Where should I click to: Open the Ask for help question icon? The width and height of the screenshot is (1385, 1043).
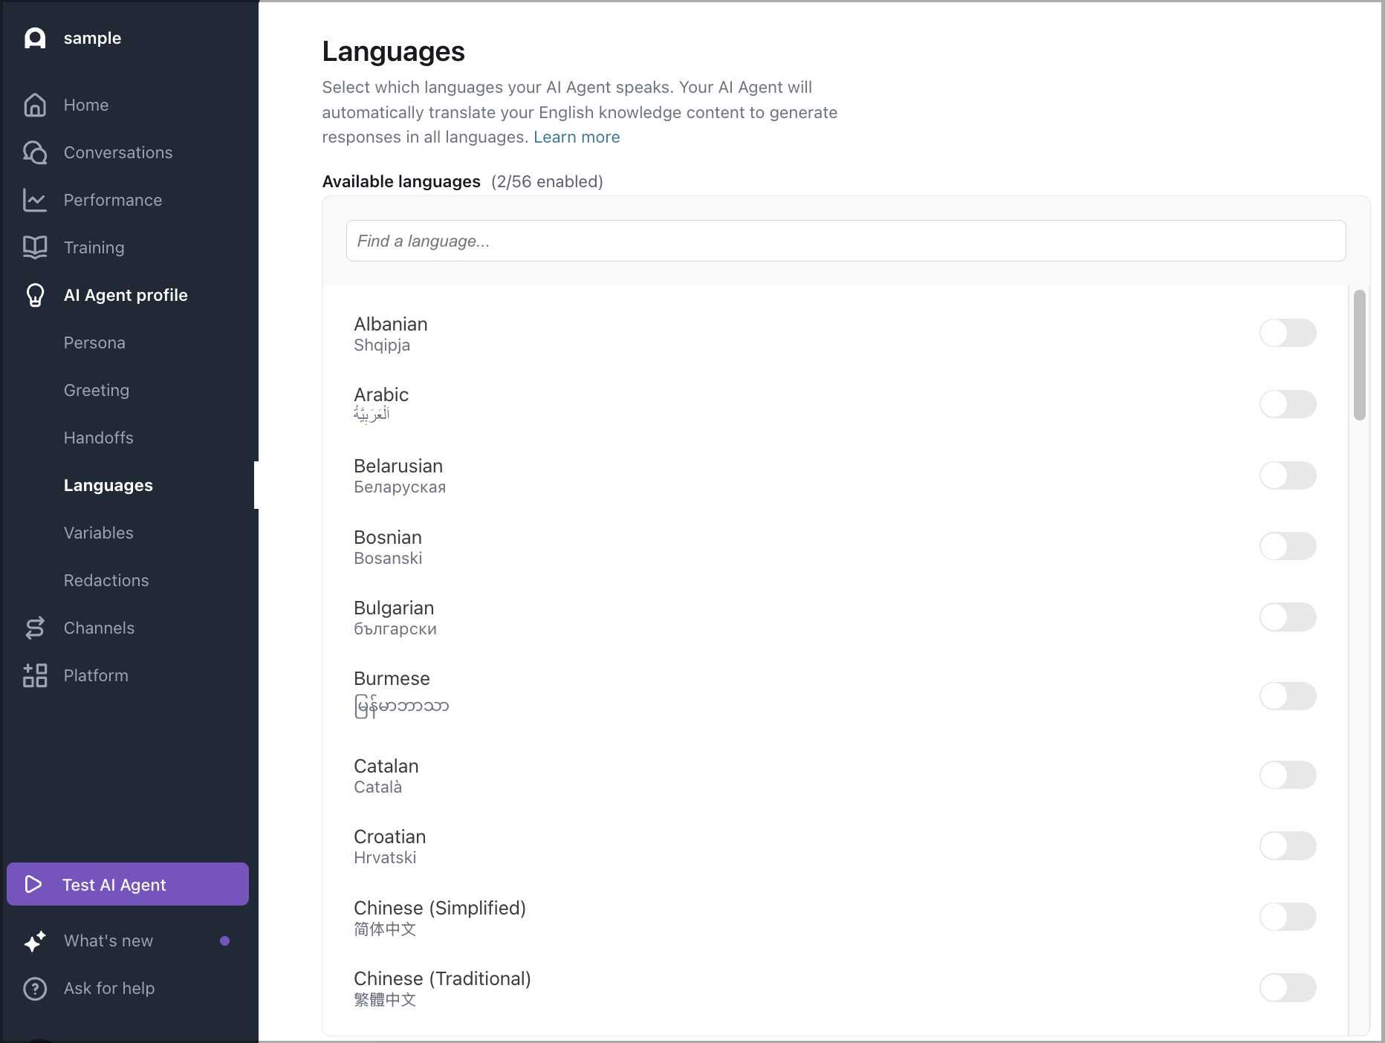pyautogui.click(x=34, y=988)
